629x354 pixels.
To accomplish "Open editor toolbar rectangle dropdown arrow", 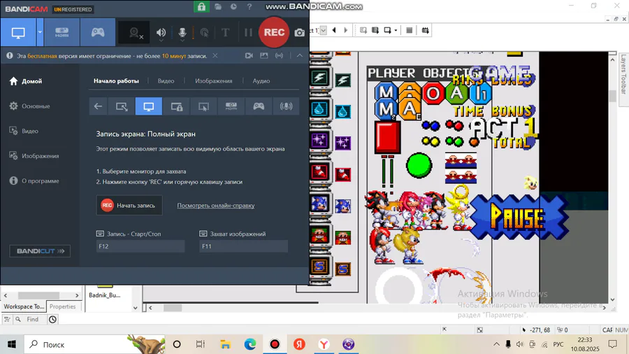I will tap(396, 31).
